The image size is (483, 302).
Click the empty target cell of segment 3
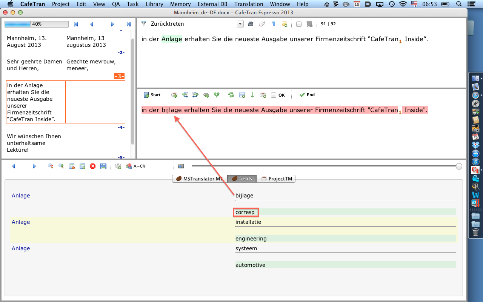(95, 102)
